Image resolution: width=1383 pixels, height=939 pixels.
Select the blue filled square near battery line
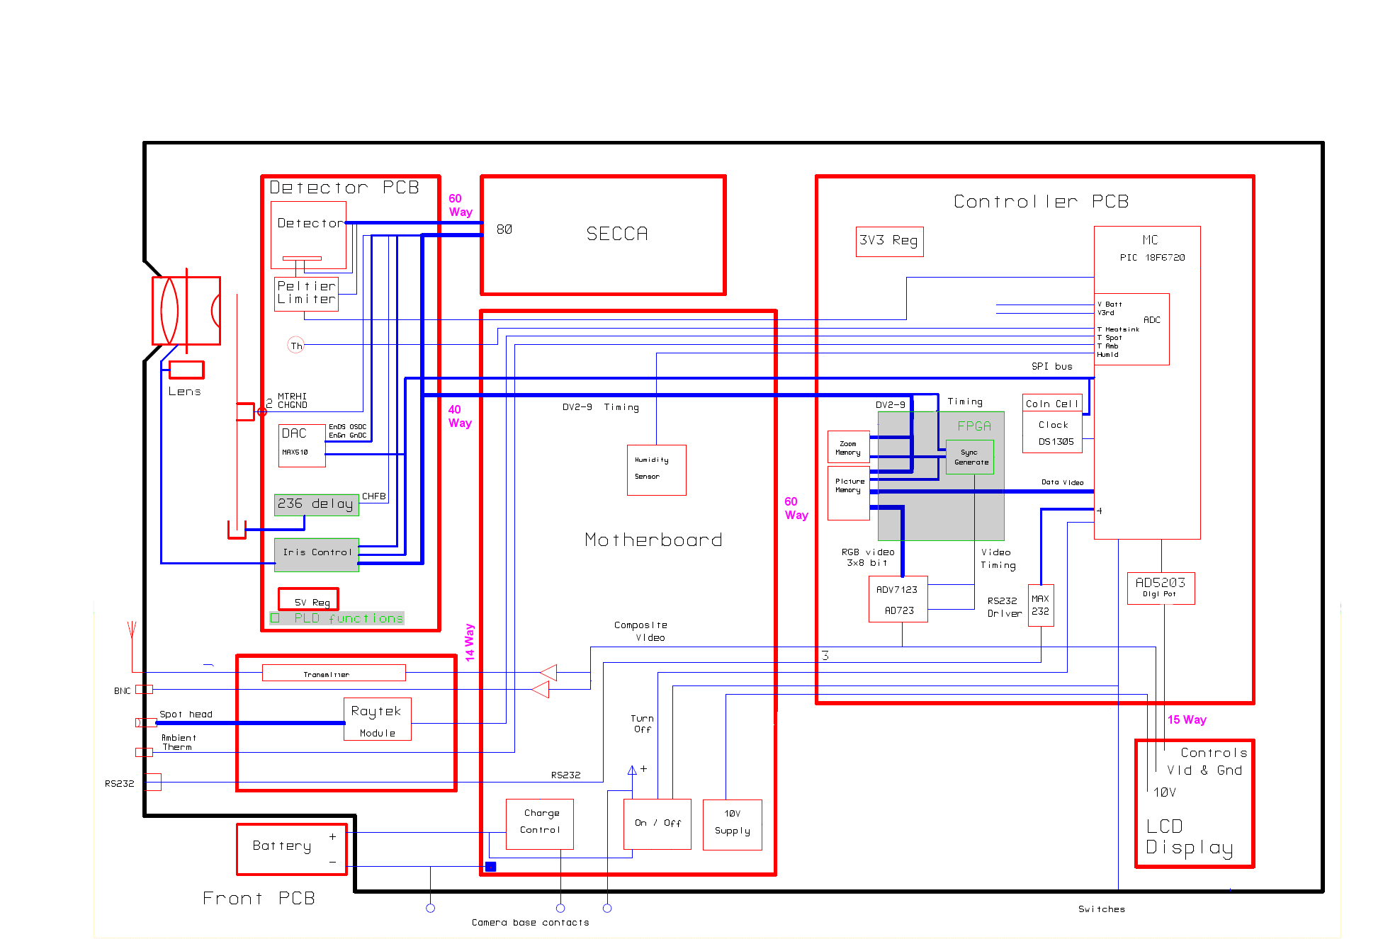[x=490, y=866]
